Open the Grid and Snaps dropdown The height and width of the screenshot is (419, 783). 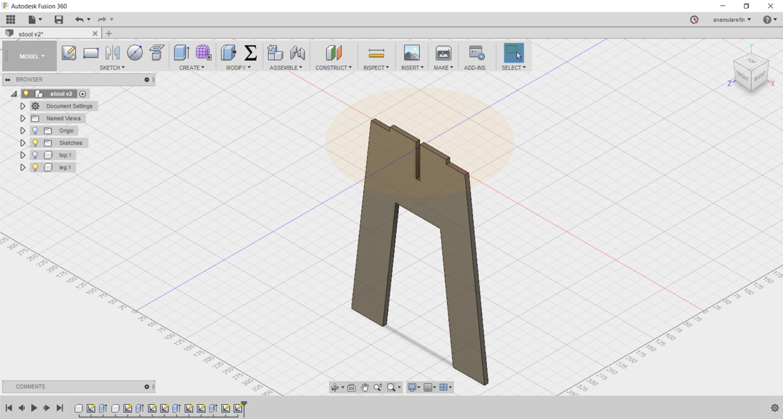[x=430, y=388]
